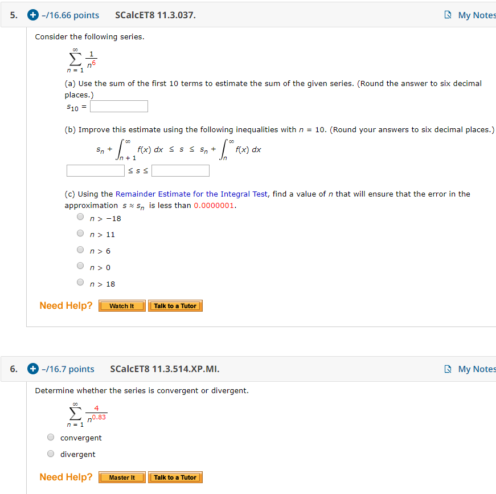Click the plus icon next to question 5

pyautogui.click(x=33, y=15)
